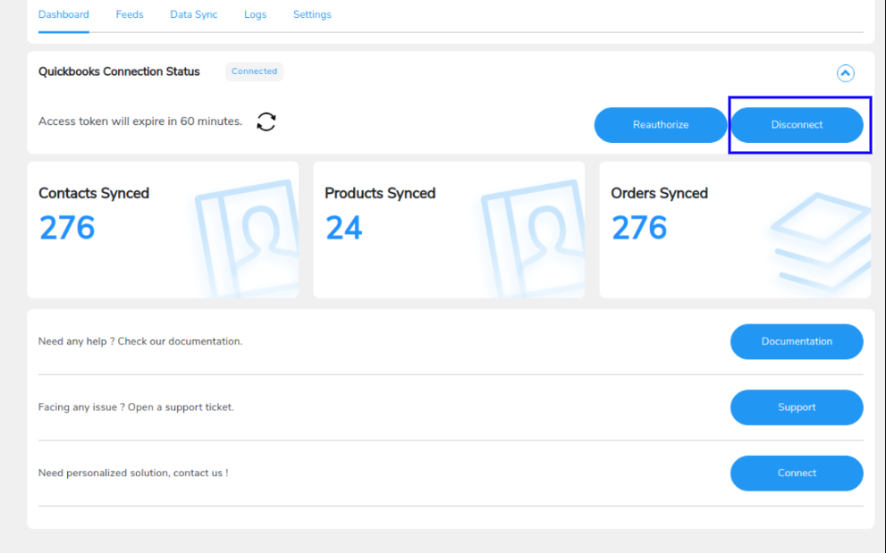Click the stacked layers graphic in Orders Synced
The height and width of the screenshot is (553, 886).
(x=821, y=242)
